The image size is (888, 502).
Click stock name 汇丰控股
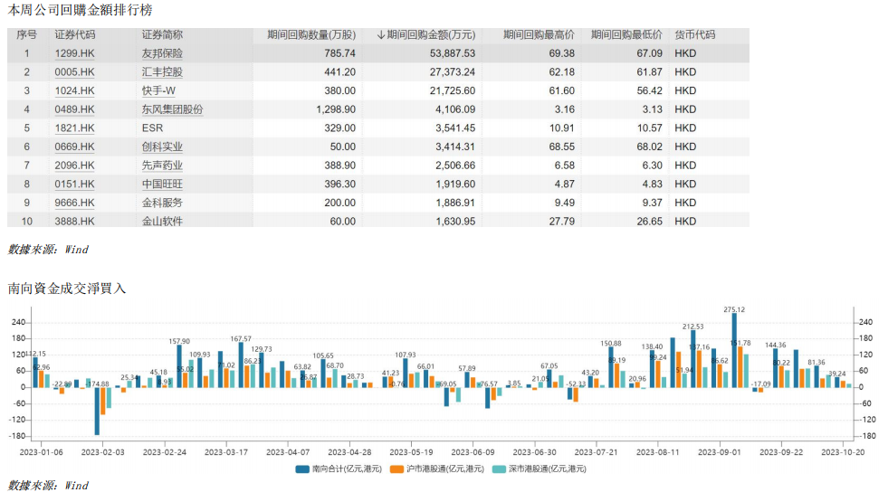(162, 72)
